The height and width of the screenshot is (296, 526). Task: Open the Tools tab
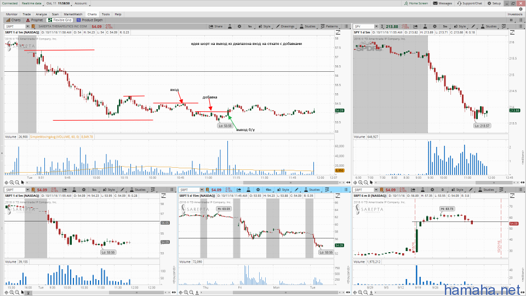tap(106, 14)
